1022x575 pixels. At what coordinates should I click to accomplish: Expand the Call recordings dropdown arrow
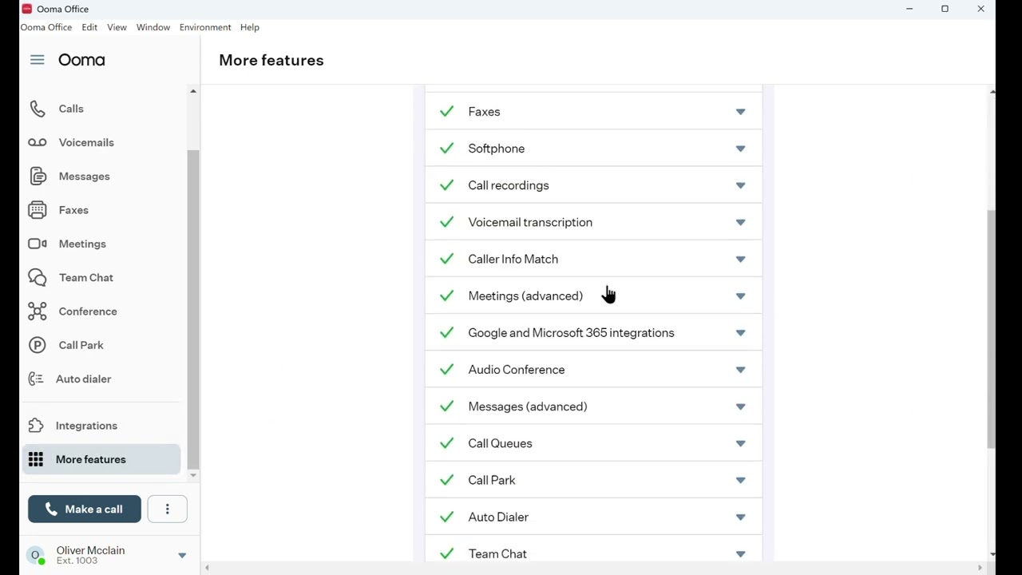[x=740, y=185]
